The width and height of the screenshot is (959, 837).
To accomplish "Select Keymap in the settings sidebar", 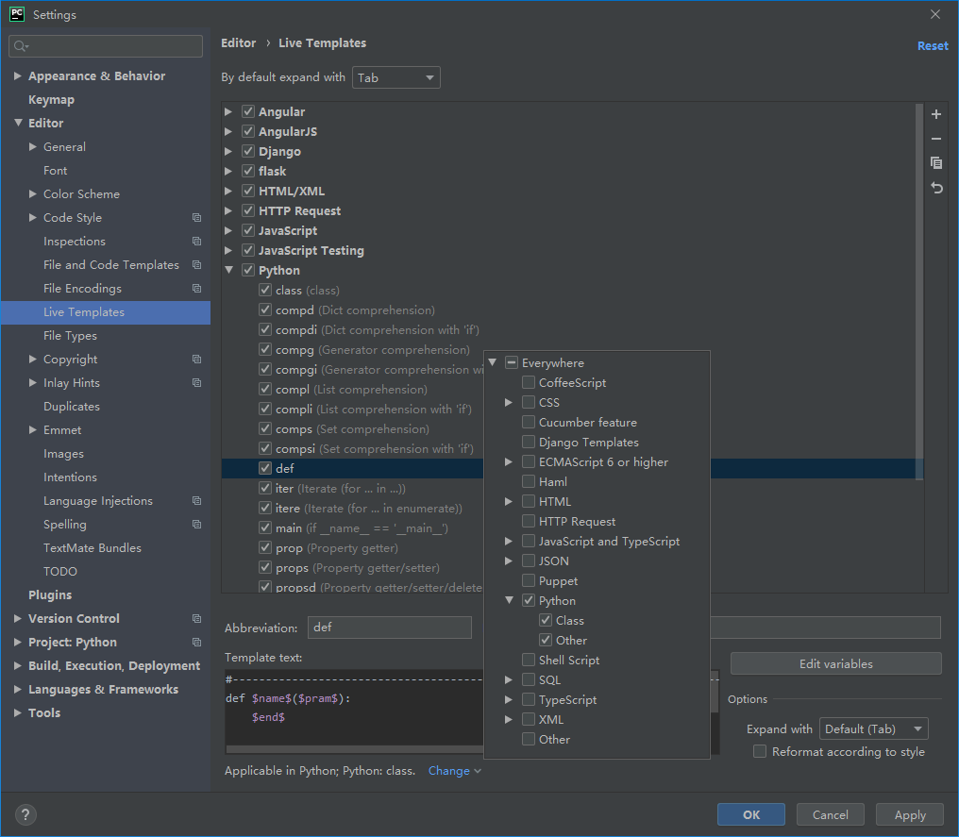I will tap(51, 100).
